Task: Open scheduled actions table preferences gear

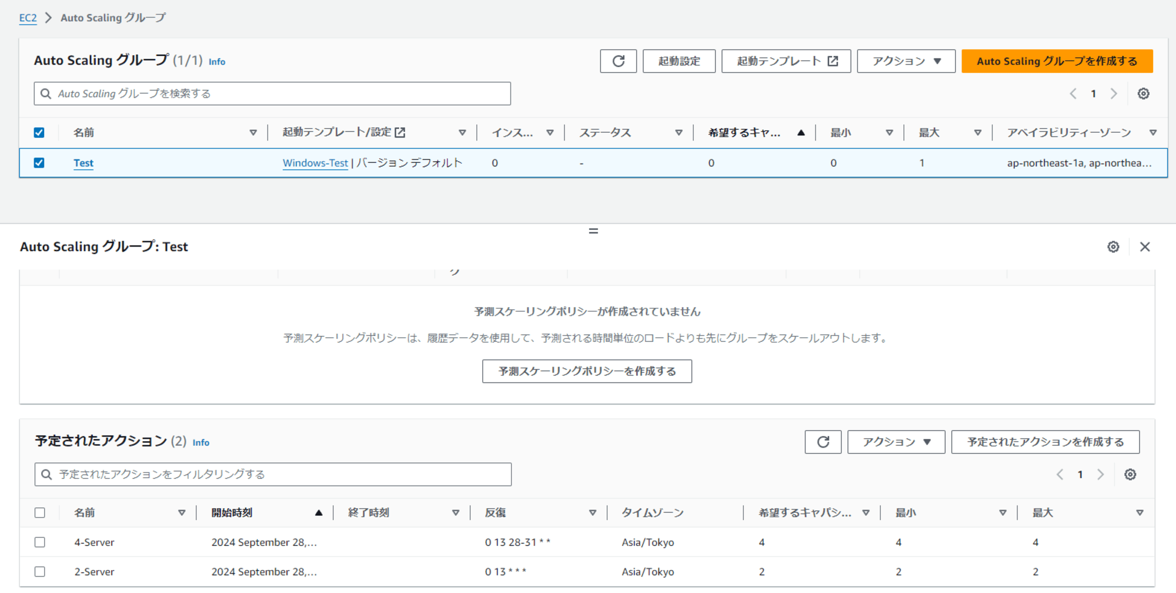Action: (x=1130, y=474)
